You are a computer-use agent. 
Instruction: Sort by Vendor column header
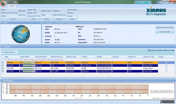click(x=89, y=57)
